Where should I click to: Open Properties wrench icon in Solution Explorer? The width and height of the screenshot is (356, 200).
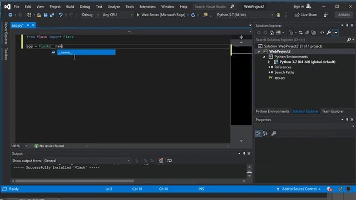329,33
